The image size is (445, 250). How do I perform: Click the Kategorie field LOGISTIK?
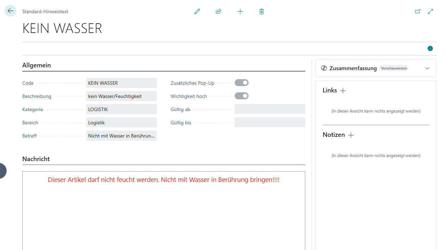121,109
